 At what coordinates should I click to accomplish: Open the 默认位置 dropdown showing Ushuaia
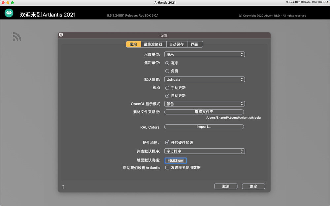(205, 79)
